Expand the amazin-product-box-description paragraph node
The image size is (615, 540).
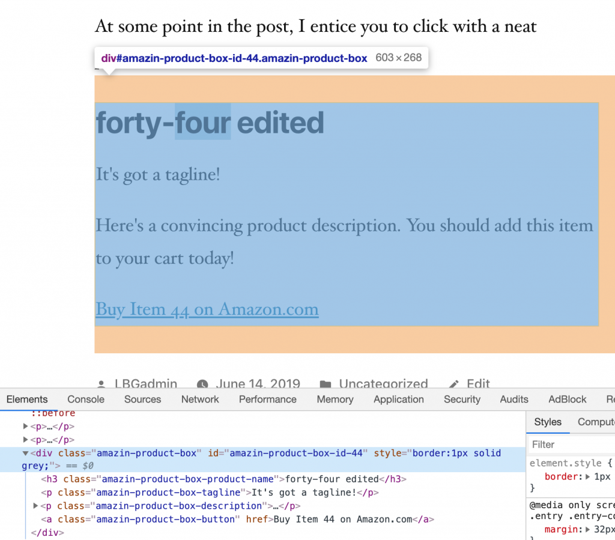pyautogui.click(x=35, y=506)
